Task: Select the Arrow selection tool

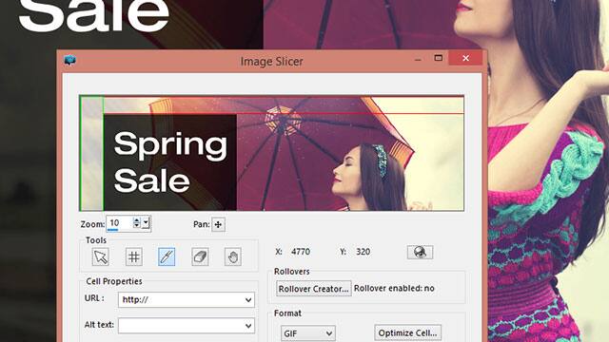Action: tap(101, 256)
